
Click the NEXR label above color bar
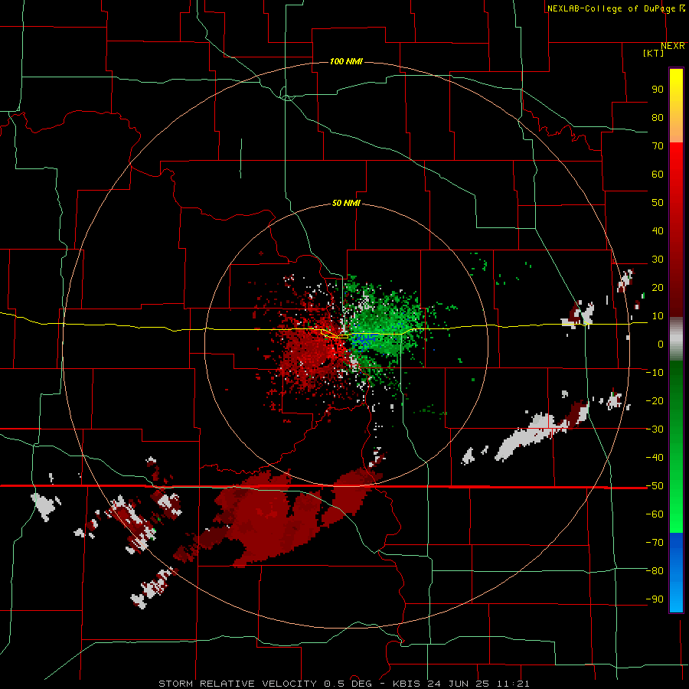[x=672, y=46]
